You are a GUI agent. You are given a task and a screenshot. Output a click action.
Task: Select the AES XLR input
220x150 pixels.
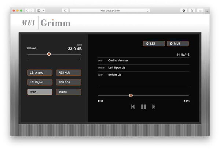point(69,72)
